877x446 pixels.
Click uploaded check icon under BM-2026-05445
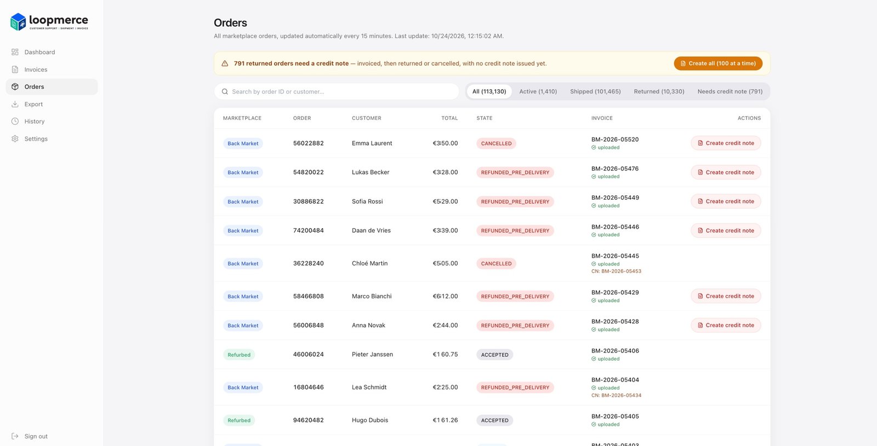point(594,264)
